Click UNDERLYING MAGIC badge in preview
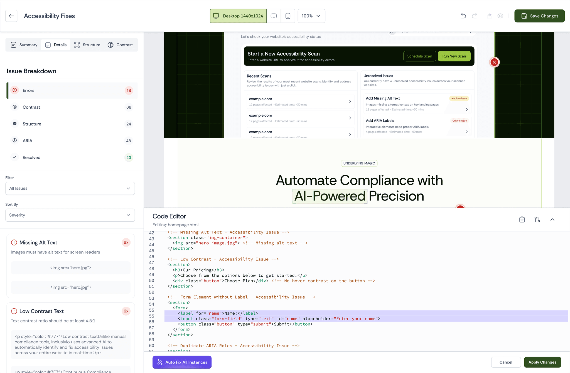 pos(359,163)
